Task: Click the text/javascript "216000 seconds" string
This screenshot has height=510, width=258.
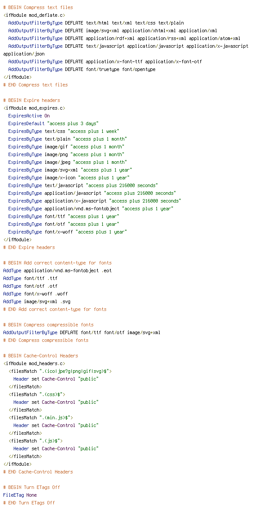Action: click(x=122, y=185)
